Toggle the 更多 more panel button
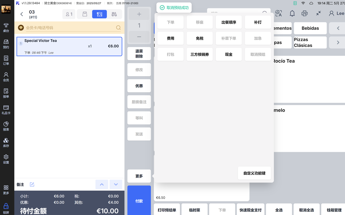345x215 pixels. click(x=139, y=176)
